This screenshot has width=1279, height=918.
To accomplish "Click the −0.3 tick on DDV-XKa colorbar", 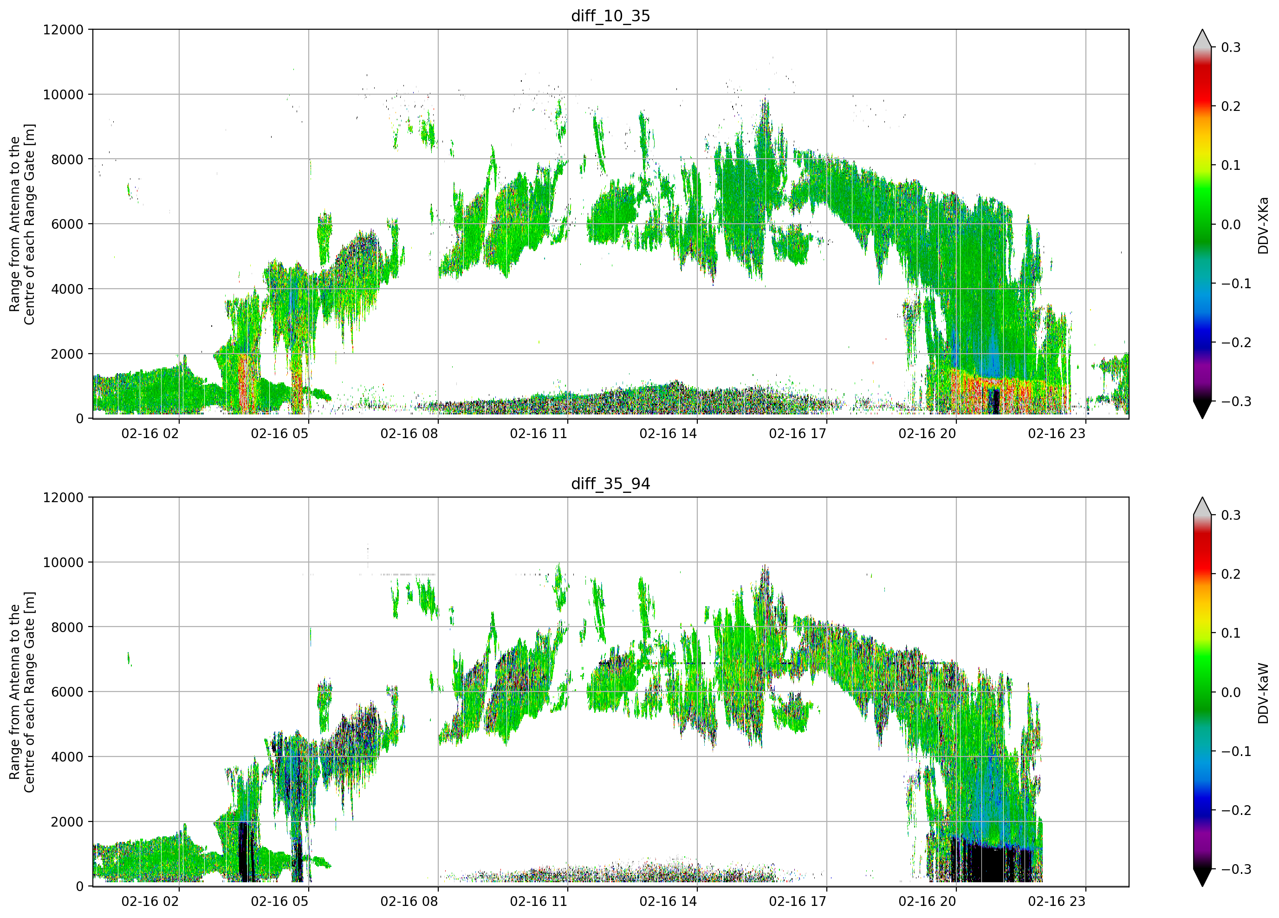I will tap(1236, 401).
